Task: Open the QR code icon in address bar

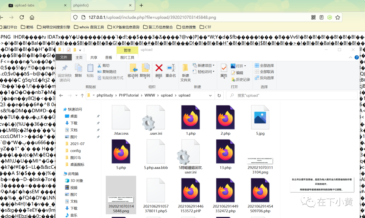Action: tap(313, 18)
